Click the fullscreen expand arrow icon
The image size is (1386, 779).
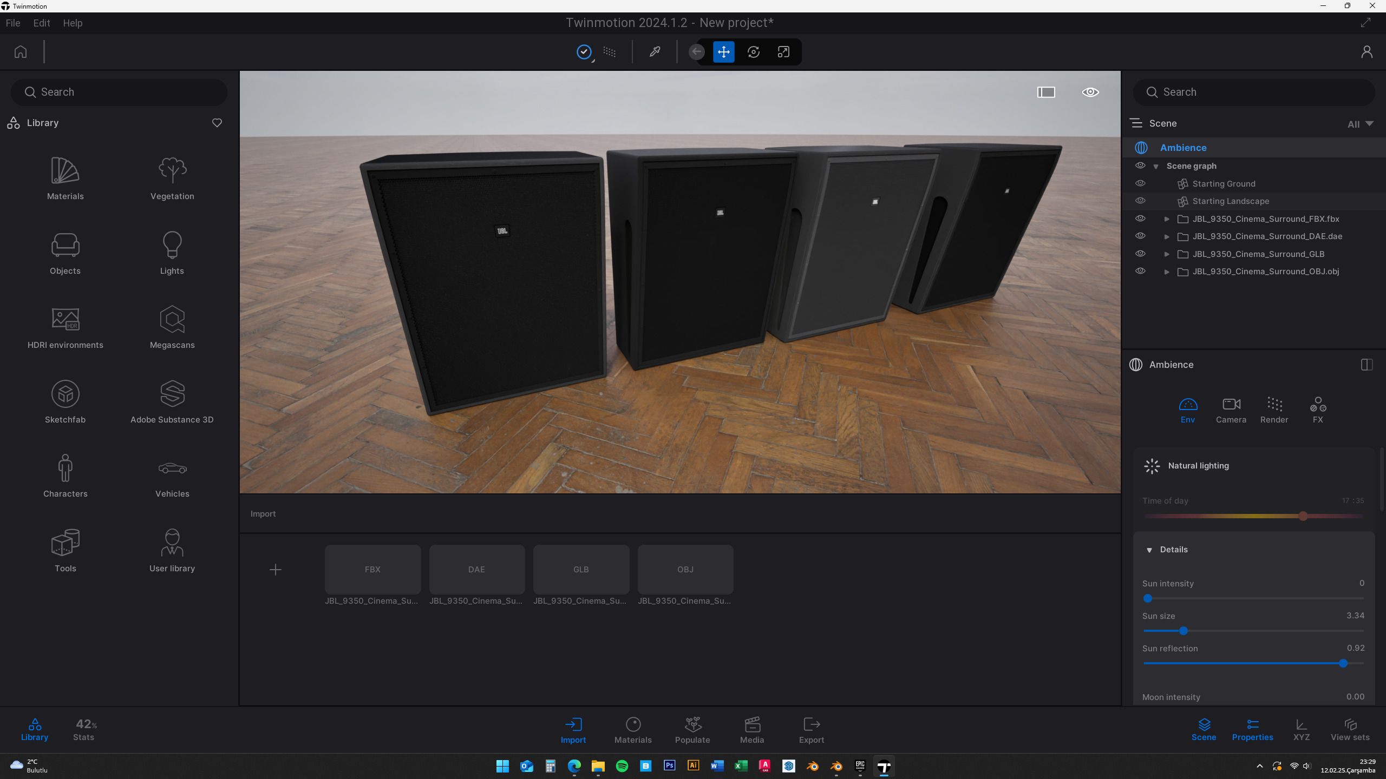tap(1366, 23)
